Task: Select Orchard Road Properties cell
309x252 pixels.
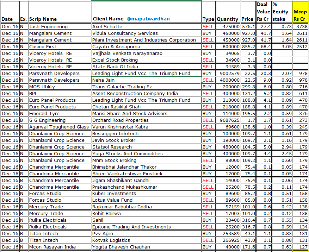Action: (x=147, y=120)
